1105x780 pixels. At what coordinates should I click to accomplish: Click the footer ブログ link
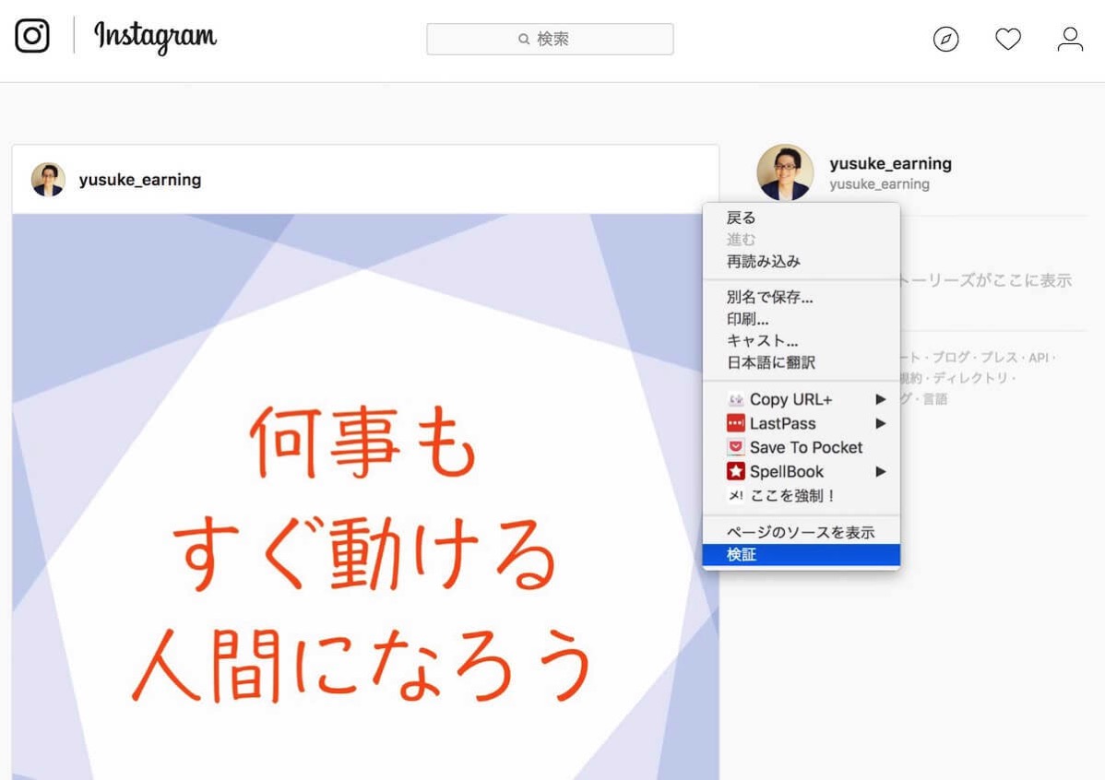coord(951,358)
